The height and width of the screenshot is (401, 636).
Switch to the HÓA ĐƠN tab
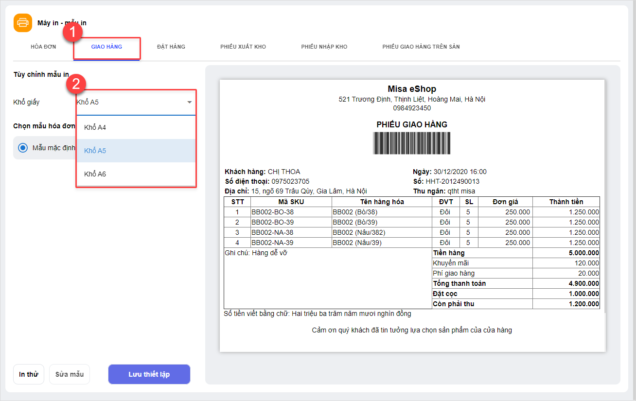[43, 47]
